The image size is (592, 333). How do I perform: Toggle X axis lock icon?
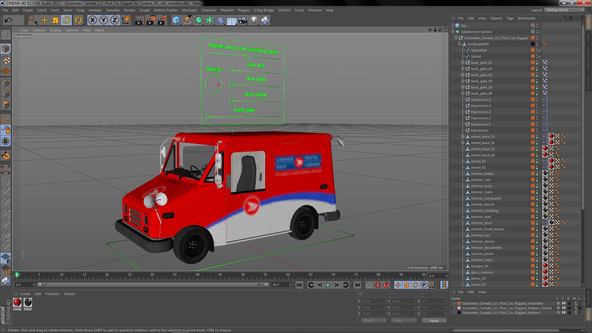92,20
